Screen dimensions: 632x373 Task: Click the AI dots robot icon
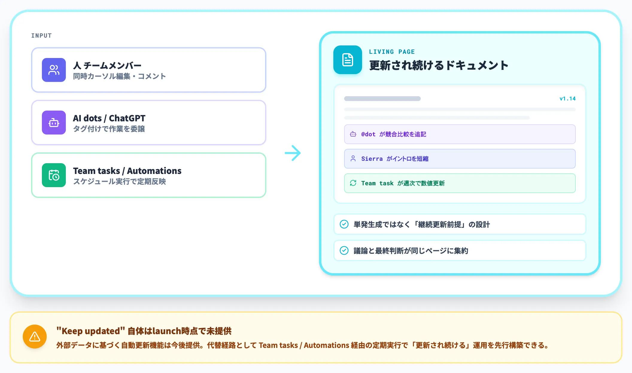tap(54, 123)
